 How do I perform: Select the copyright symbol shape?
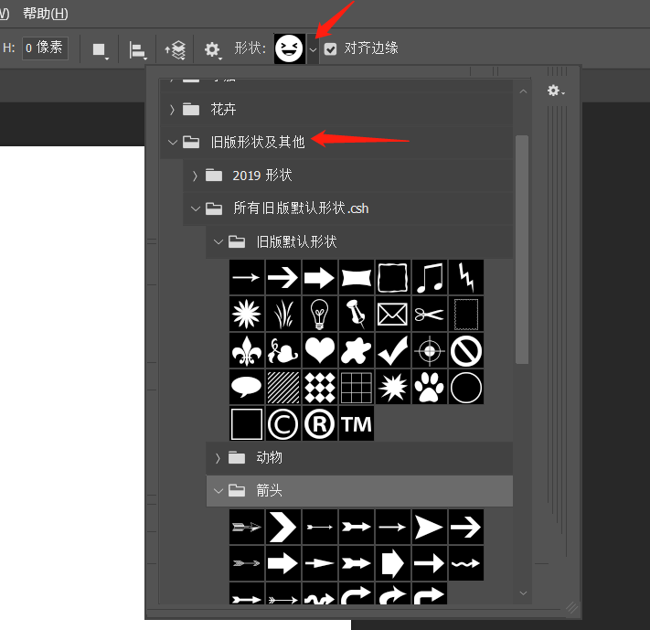coord(283,423)
